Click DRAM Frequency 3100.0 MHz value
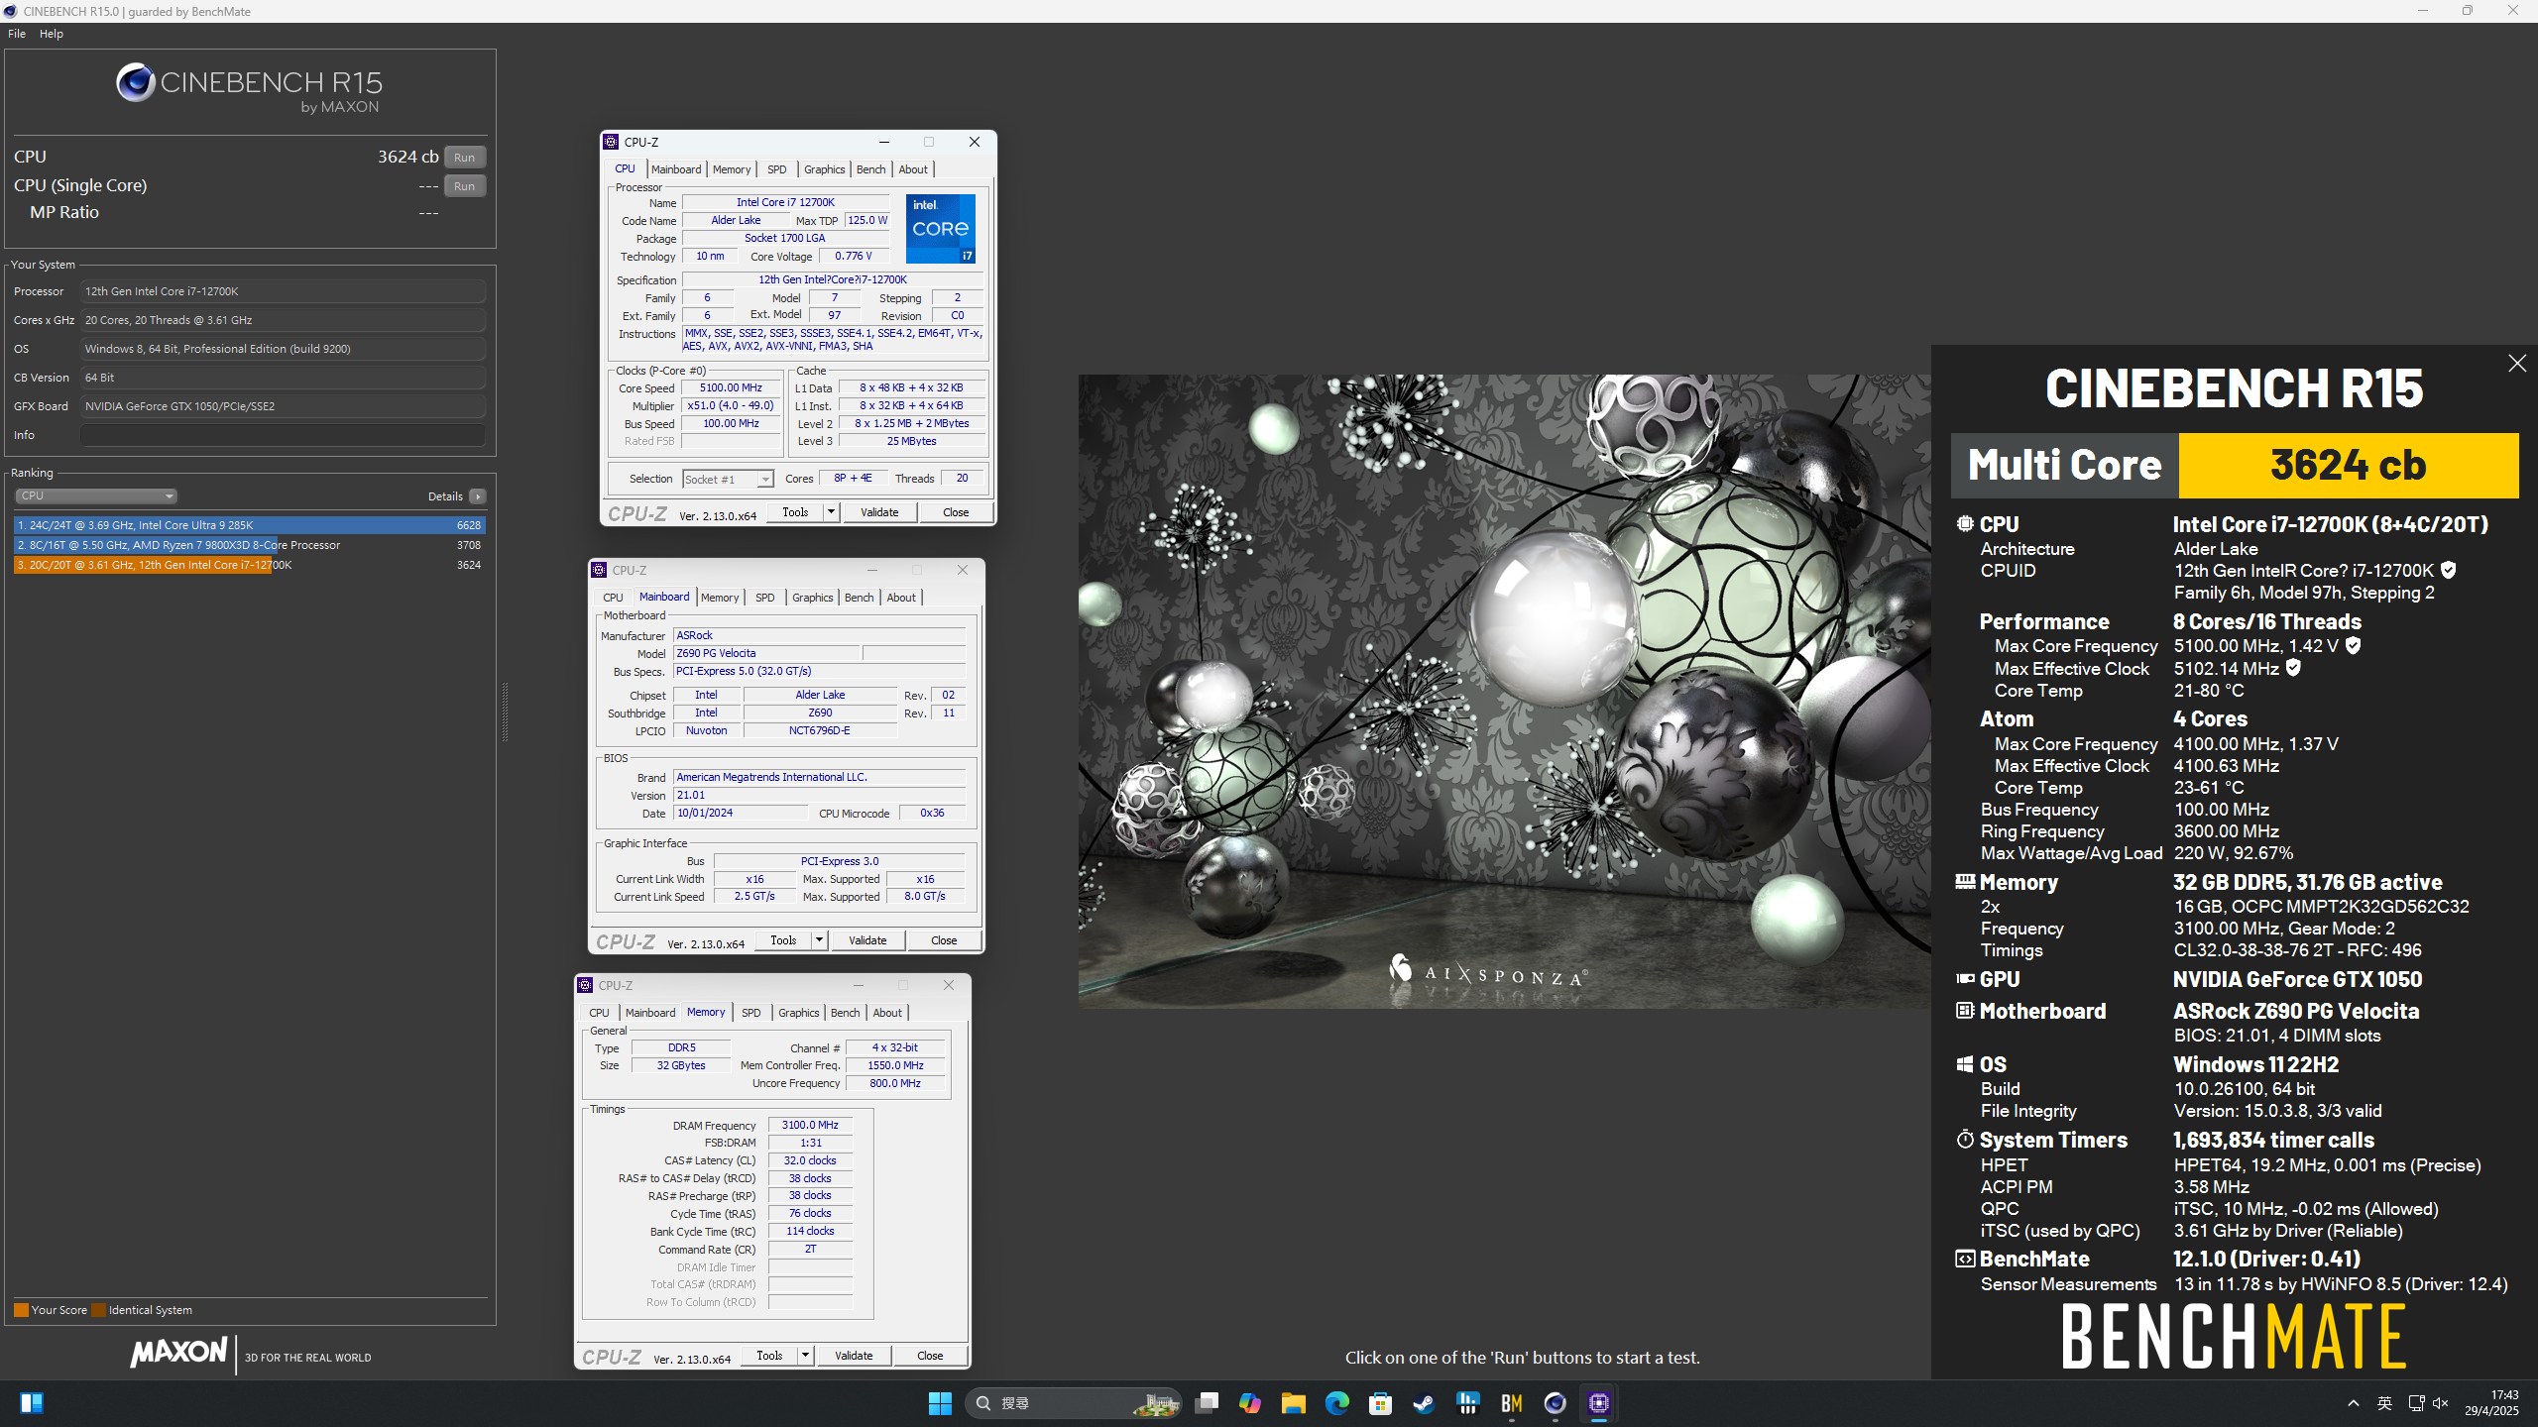 [810, 1126]
